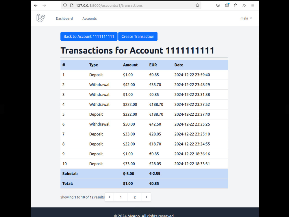Viewport: 289px width, 217px height.
Task: Click the Transactions for Account heading
Action: (137, 51)
